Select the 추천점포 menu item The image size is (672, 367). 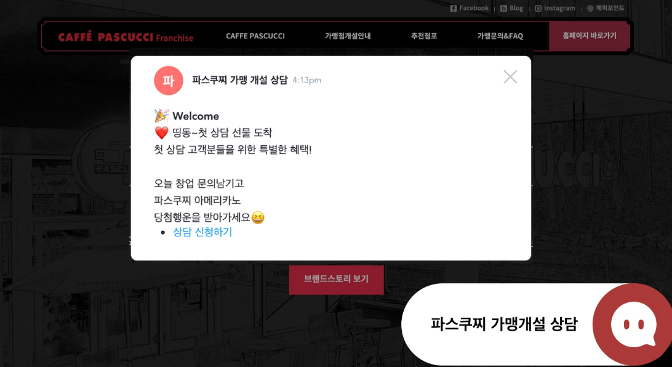click(424, 36)
